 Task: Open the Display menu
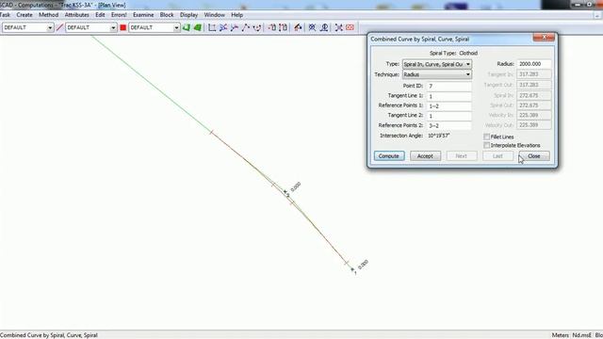click(x=188, y=15)
